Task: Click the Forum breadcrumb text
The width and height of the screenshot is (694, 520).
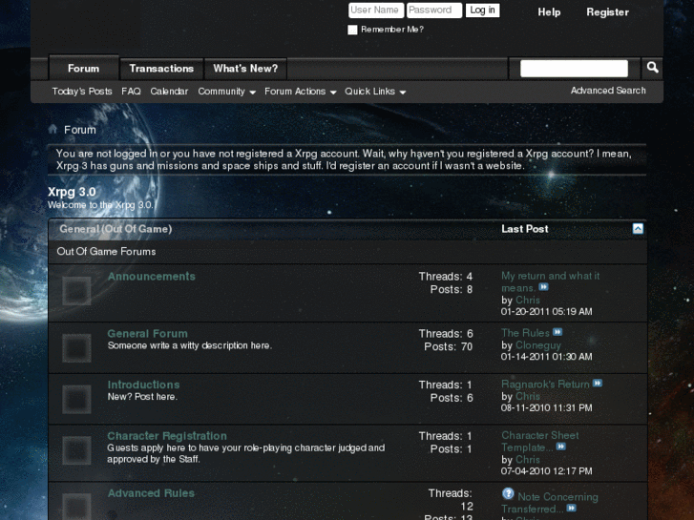Action: click(x=80, y=130)
